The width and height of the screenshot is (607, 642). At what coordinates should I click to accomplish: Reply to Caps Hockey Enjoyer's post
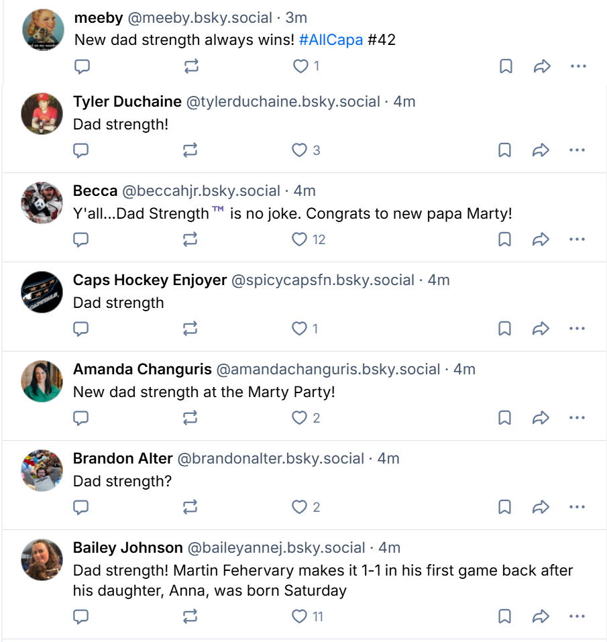click(x=81, y=329)
